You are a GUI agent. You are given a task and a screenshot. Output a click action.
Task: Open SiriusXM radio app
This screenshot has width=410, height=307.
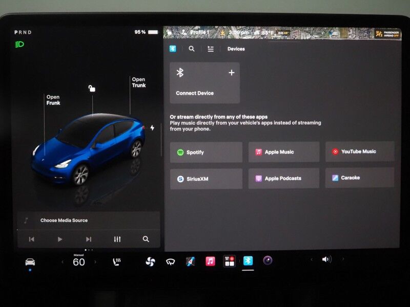pyautogui.click(x=206, y=179)
